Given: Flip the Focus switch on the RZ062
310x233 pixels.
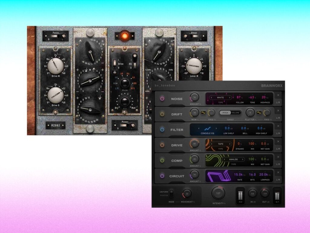Looking at the screenshot, I should coord(58,36).
